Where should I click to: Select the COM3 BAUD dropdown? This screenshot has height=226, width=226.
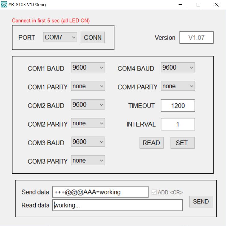(88, 142)
